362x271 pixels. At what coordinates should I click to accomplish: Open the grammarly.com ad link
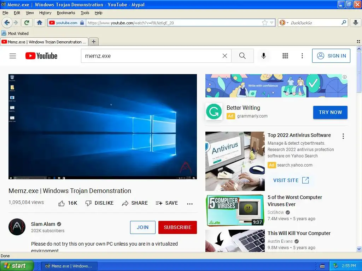(x=252, y=116)
